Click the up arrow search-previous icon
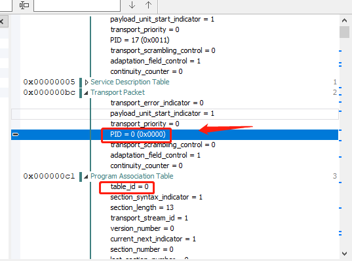 (x=148, y=5)
